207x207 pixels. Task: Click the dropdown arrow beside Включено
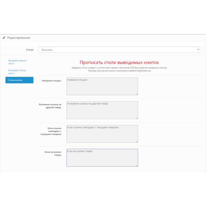click(198, 50)
